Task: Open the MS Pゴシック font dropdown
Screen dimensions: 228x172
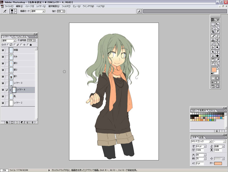Action: (210, 141)
